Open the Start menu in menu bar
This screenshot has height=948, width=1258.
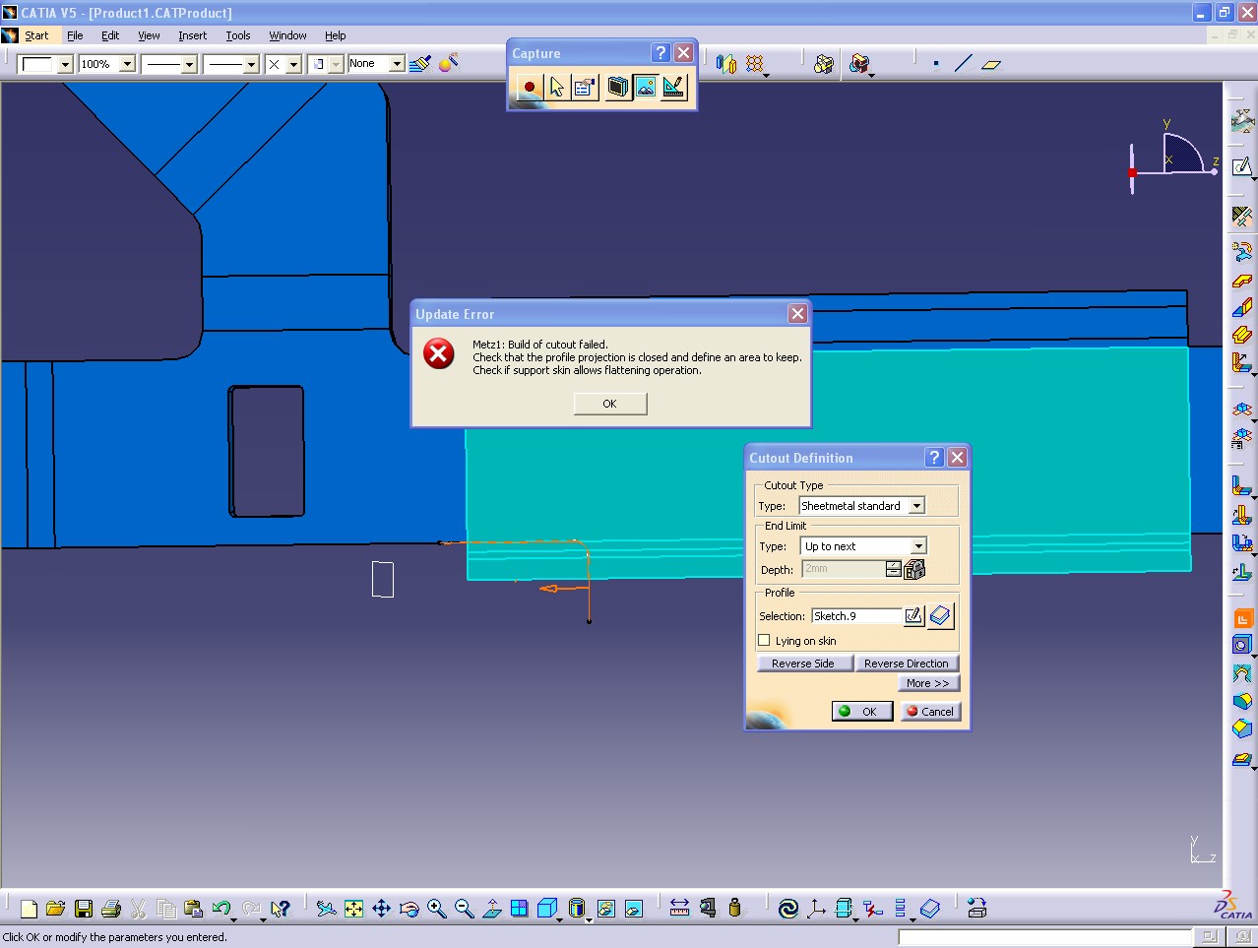click(x=36, y=35)
